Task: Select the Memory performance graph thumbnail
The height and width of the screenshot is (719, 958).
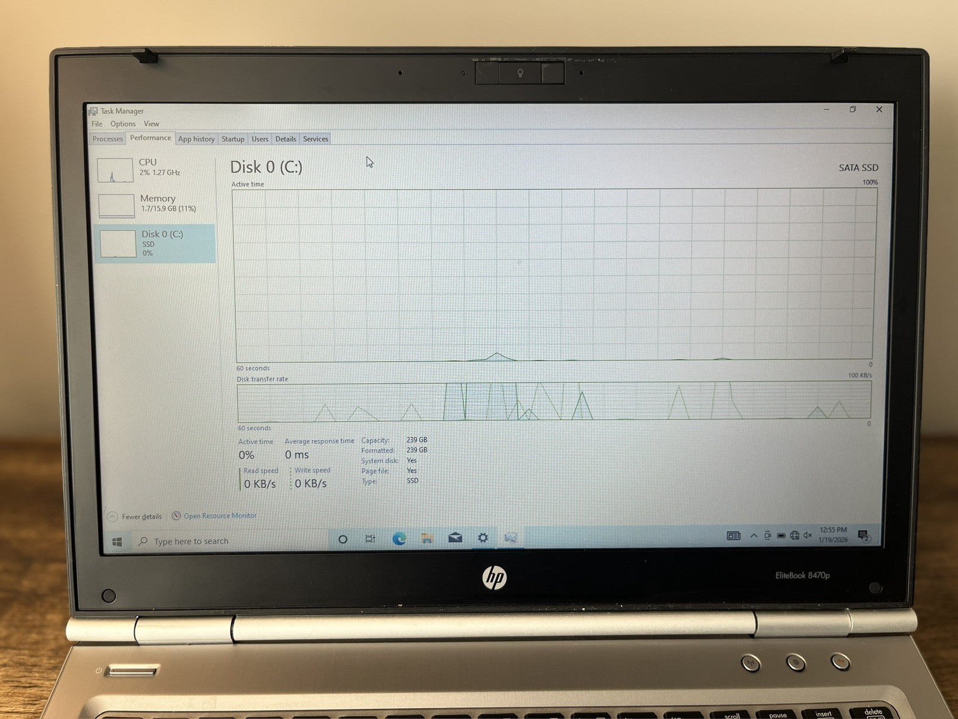Action: 116,206
